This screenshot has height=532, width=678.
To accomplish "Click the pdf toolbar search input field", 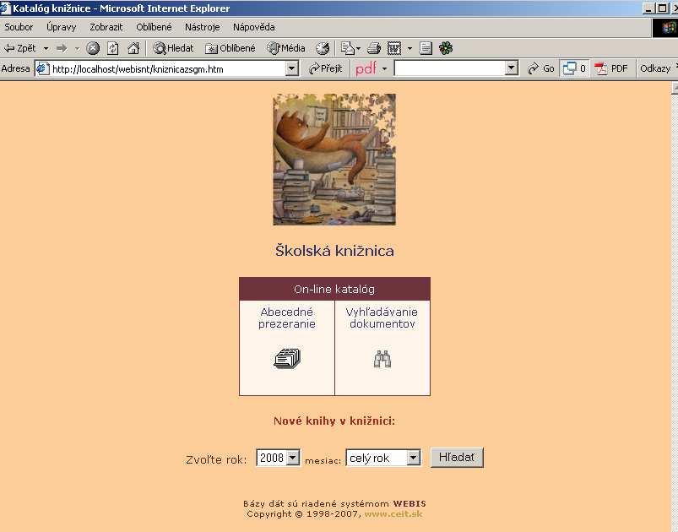I will point(450,68).
